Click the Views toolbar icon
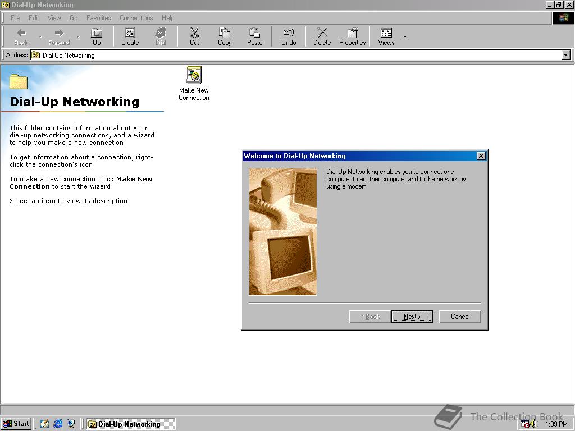The height and width of the screenshot is (431, 575). (386, 36)
